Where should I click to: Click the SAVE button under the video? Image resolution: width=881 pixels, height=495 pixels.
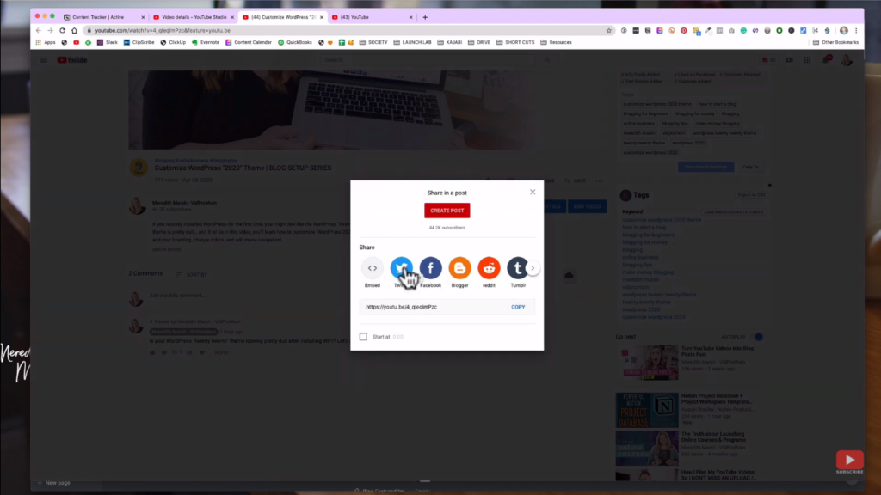[x=575, y=180]
